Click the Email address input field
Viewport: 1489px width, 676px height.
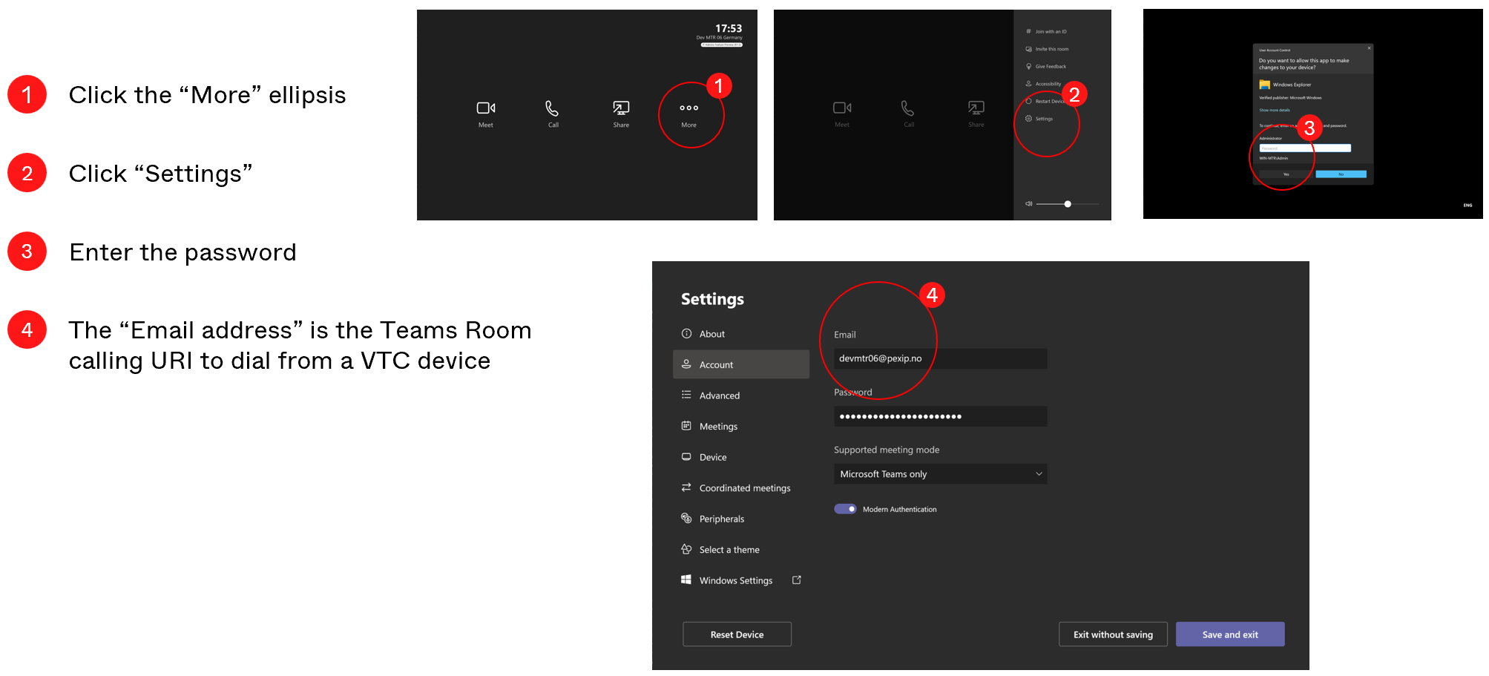tap(940, 358)
